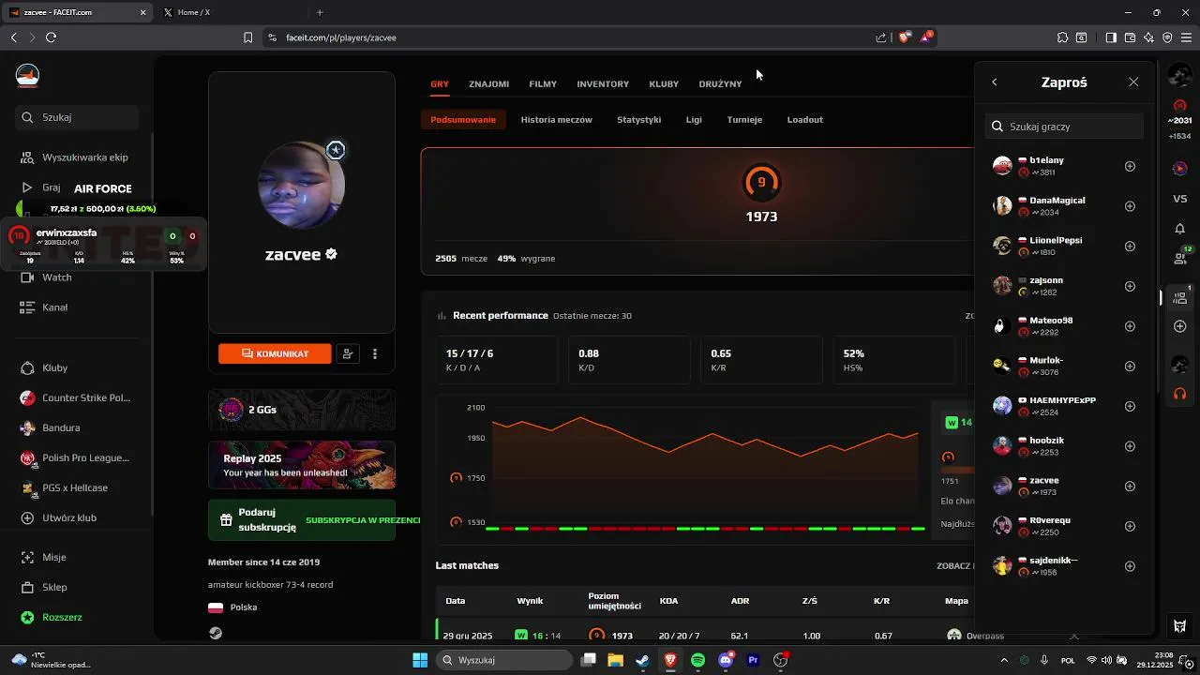Bookmark this page icon

coord(247,37)
